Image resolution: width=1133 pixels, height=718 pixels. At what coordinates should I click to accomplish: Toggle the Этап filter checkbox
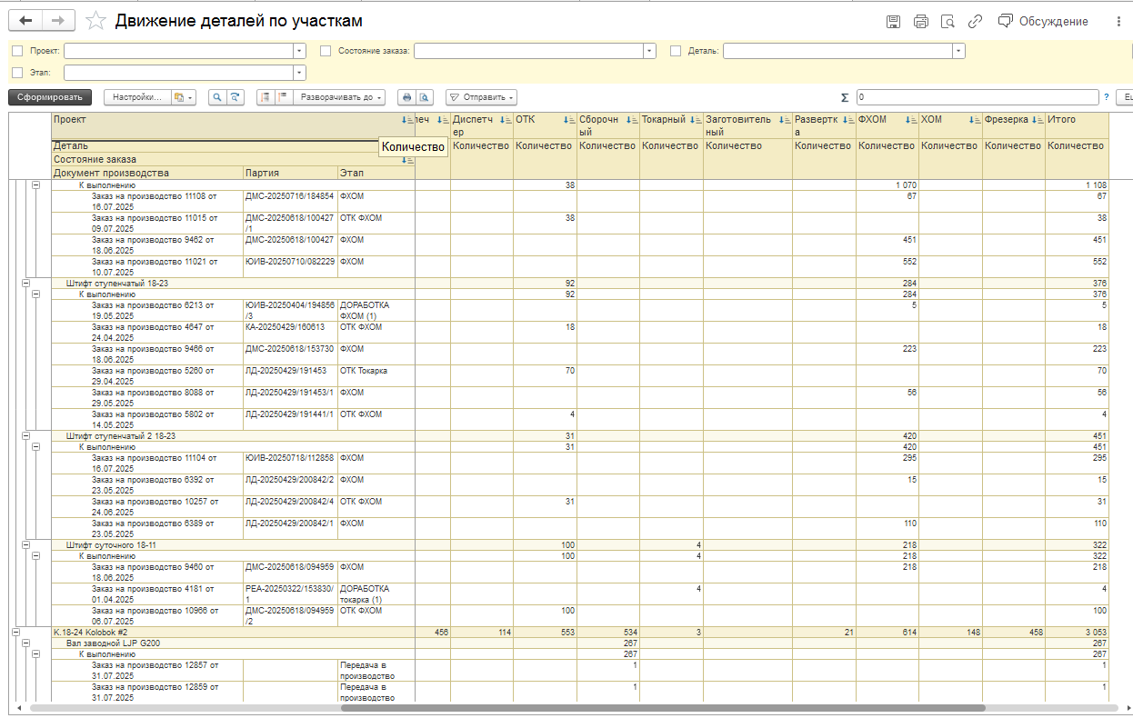pos(17,73)
